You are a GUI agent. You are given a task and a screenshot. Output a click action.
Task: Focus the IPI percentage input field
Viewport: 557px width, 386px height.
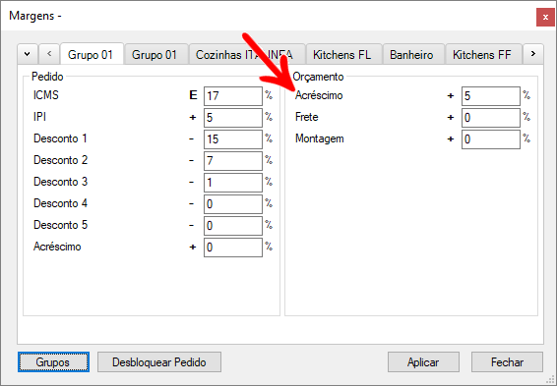[233, 118]
